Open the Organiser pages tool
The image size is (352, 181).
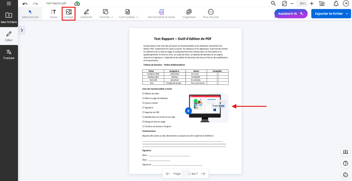pyautogui.click(x=189, y=14)
